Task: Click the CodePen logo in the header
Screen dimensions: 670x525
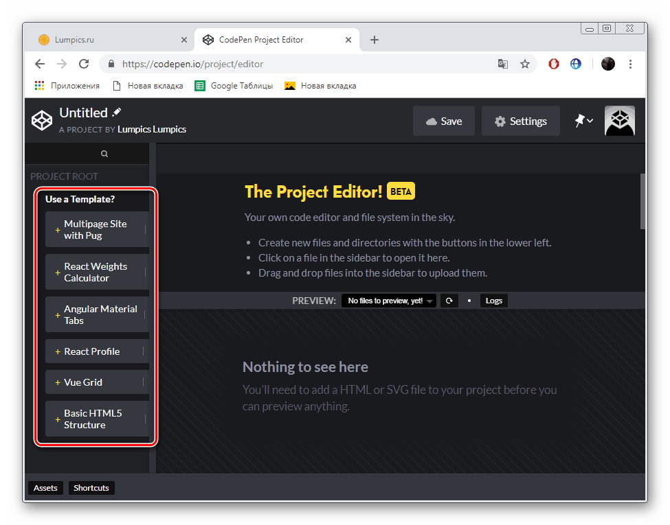Action: point(41,120)
